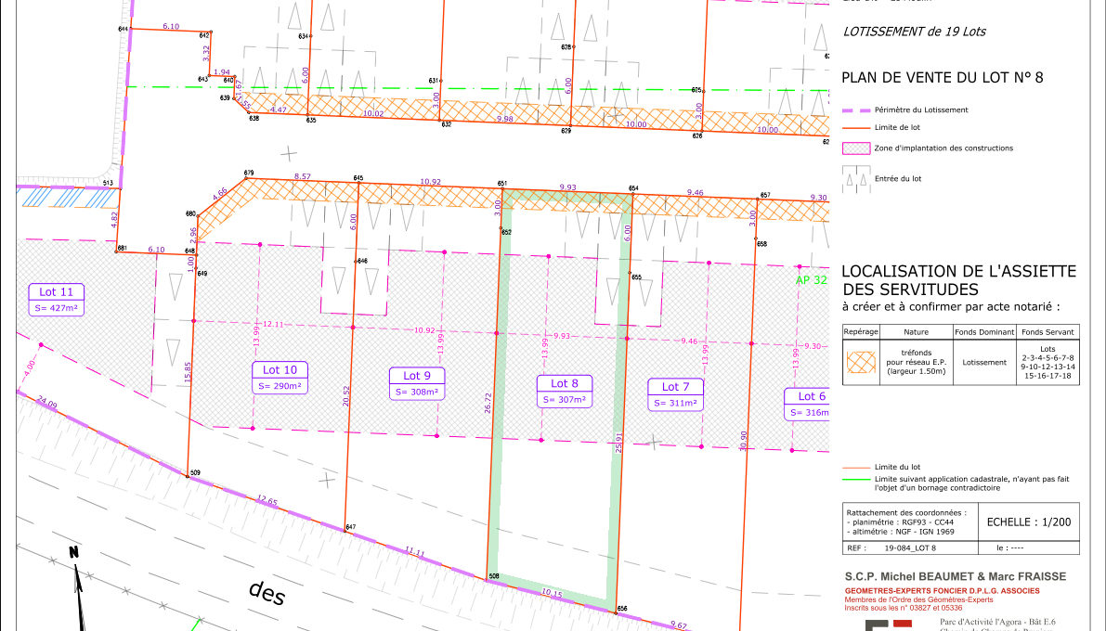The width and height of the screenshot is (1106, 631).
Task: Click survey point number '654'
Action: click(633, 188)
